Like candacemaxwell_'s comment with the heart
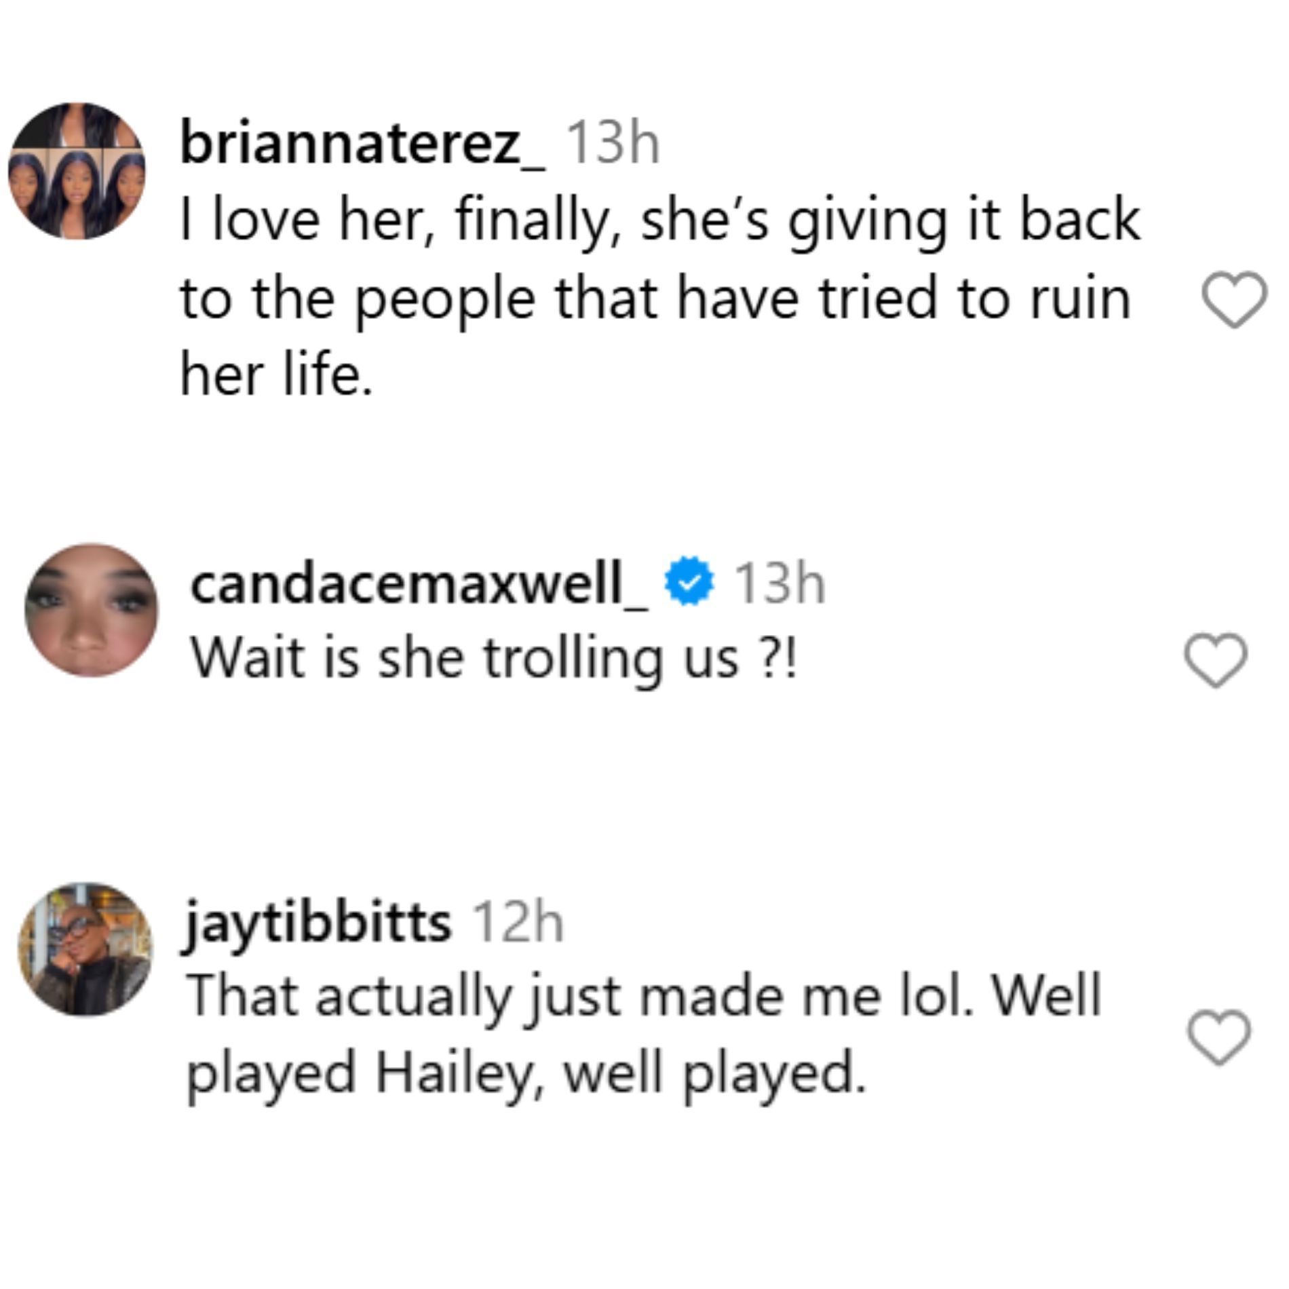Screen dimensions: 1289x1289 [x=1215, y=660]
